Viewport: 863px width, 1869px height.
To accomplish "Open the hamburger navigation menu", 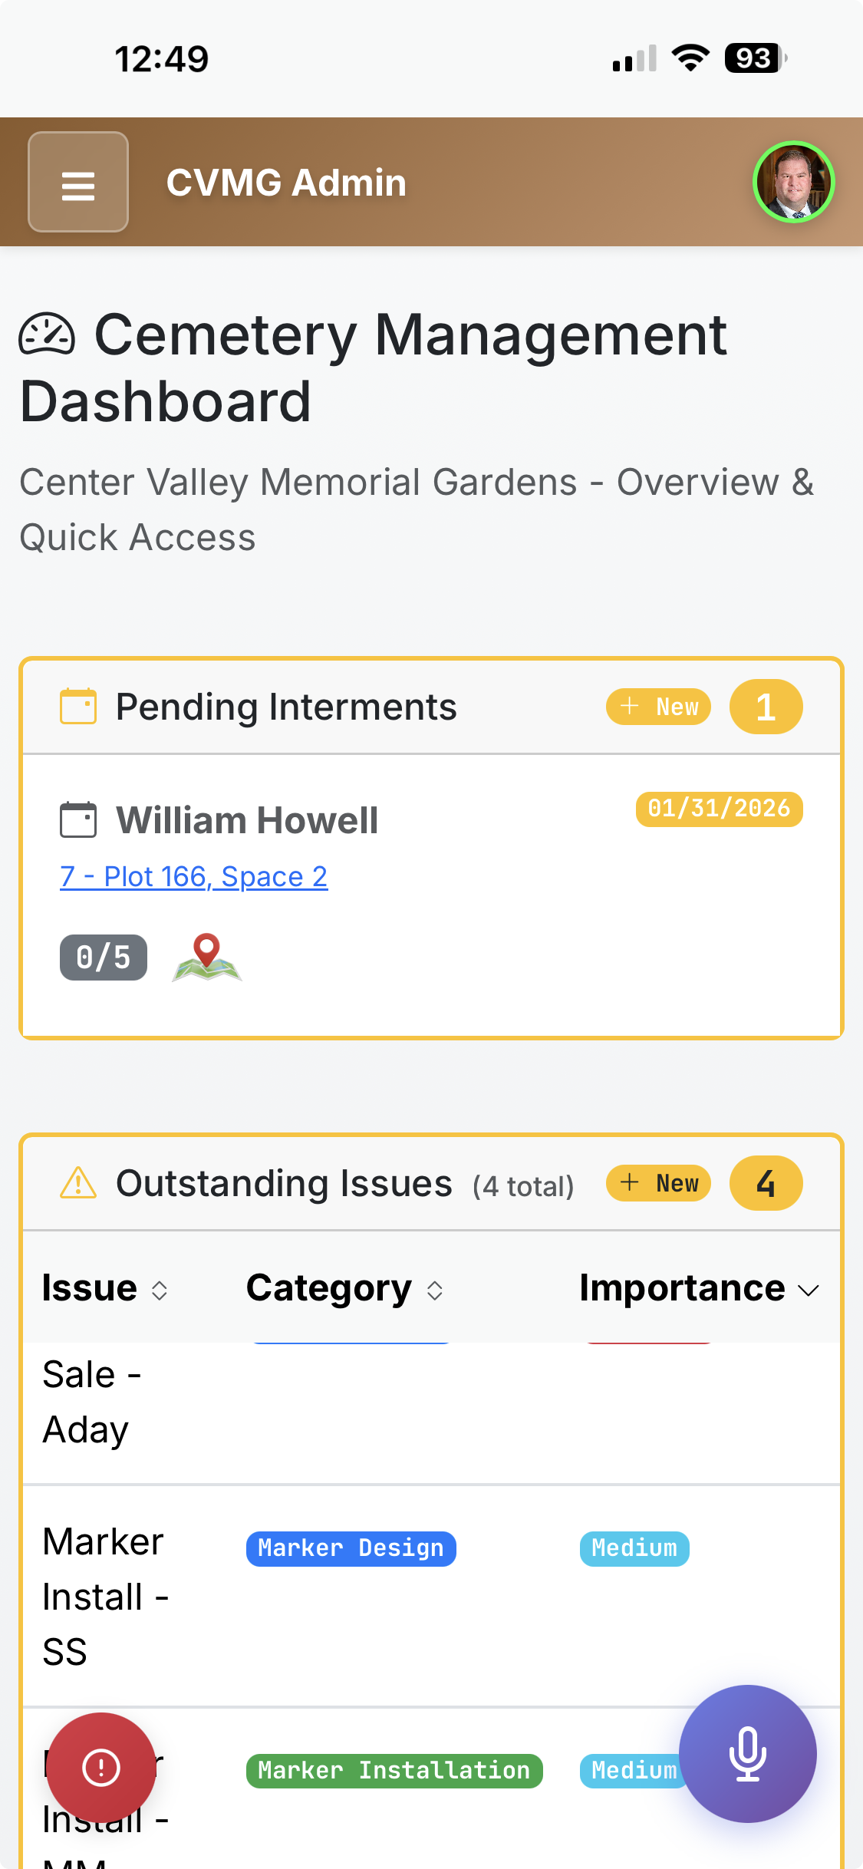I will click(x=78, y=183).
